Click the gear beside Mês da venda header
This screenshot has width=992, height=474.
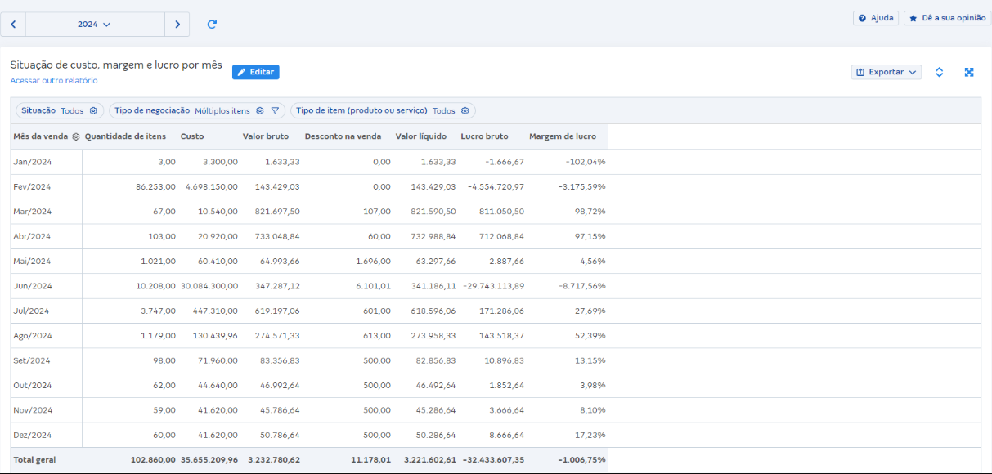[x=76, y=136]
